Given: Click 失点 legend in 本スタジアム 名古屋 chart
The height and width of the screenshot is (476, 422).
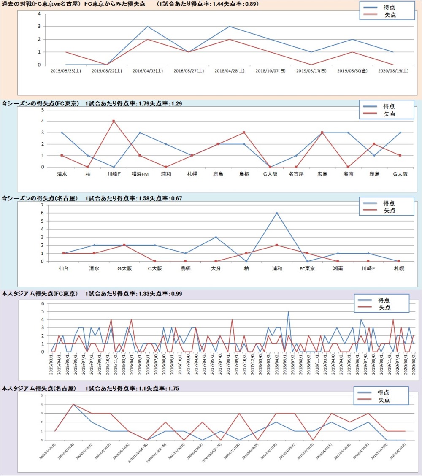Looking at the screenshot, I should 383,400.
